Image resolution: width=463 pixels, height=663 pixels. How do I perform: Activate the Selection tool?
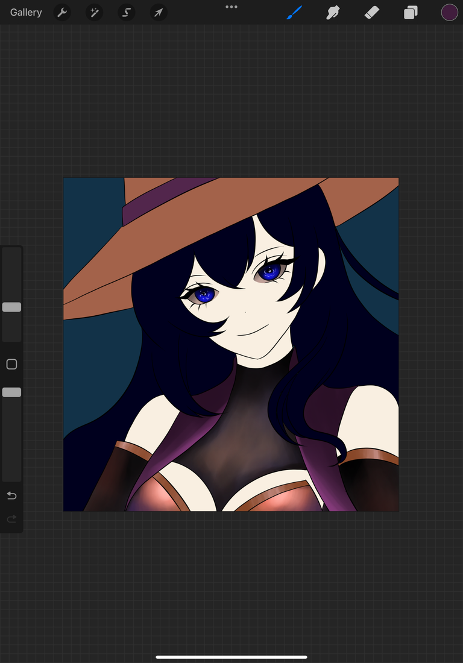click(x=127, y=12)
